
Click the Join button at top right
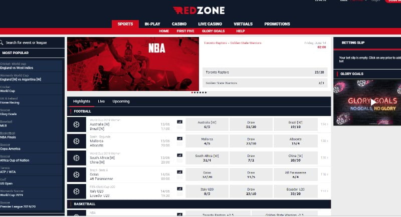[x=394, y=1]
